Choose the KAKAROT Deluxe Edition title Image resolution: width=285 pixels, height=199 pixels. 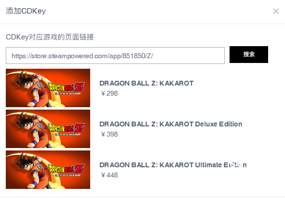(x=171, y=124)
